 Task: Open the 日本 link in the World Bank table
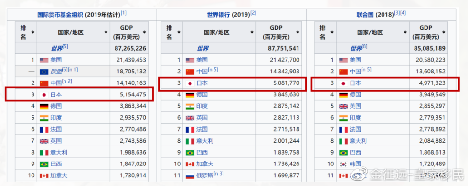tap(202, 83)
